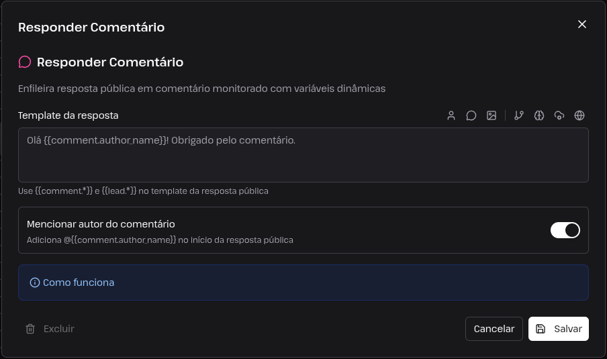Click the floppy disk icon in the Salvar button
This screenshot has width=607, height=359.
click(x=541, y=329)
